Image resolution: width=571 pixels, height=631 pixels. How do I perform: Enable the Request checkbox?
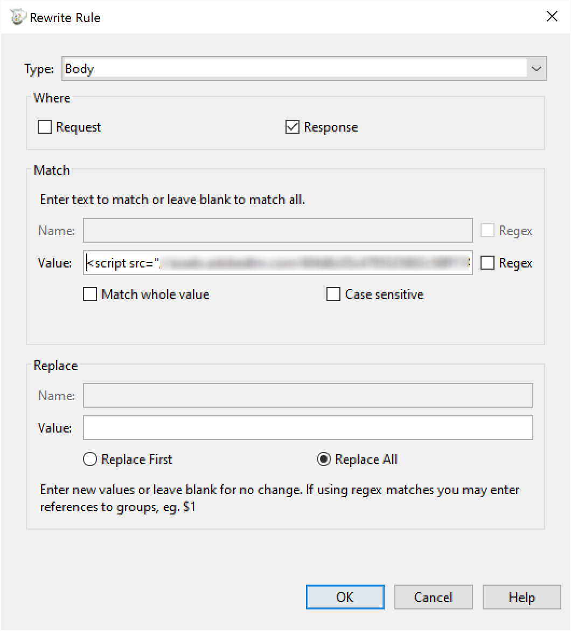coord(45,127)
